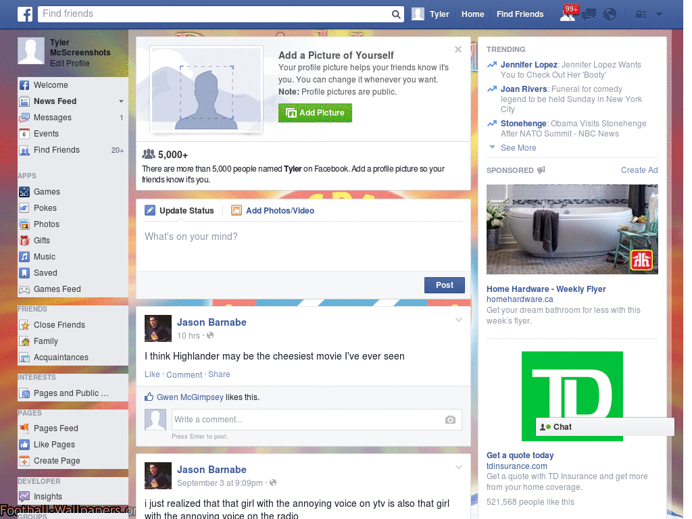Viewport: 692px width, 519px height.
Task: Click the Add Picture green button
Action: tap(315, 113)
